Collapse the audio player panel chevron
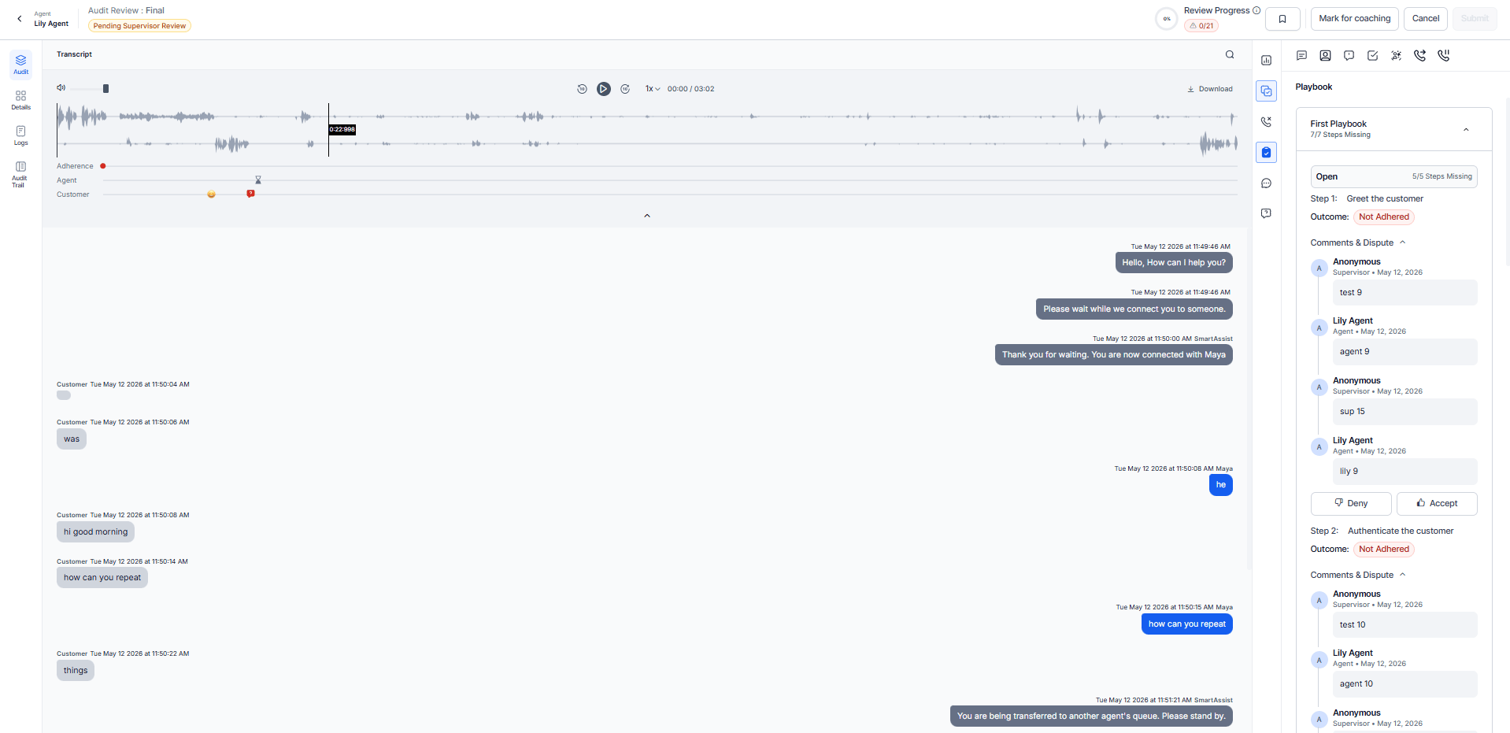The height and width of the screenshot is (733, 1510). (x=647, y=216)
